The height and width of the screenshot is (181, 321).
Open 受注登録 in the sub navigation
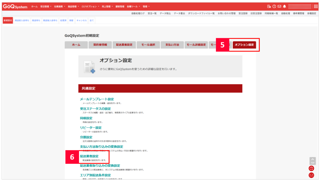click(243, 13)
